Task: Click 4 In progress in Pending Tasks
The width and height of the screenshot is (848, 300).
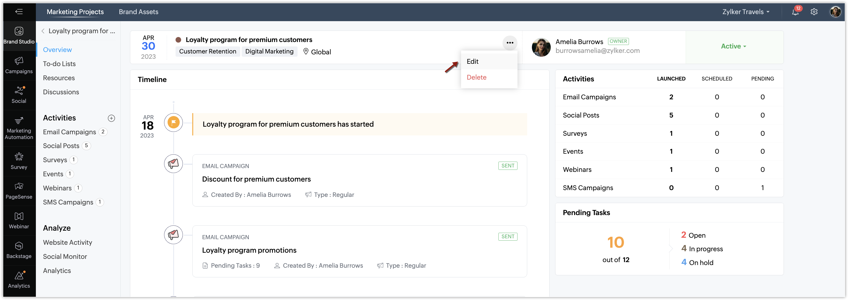Action: 702,249
